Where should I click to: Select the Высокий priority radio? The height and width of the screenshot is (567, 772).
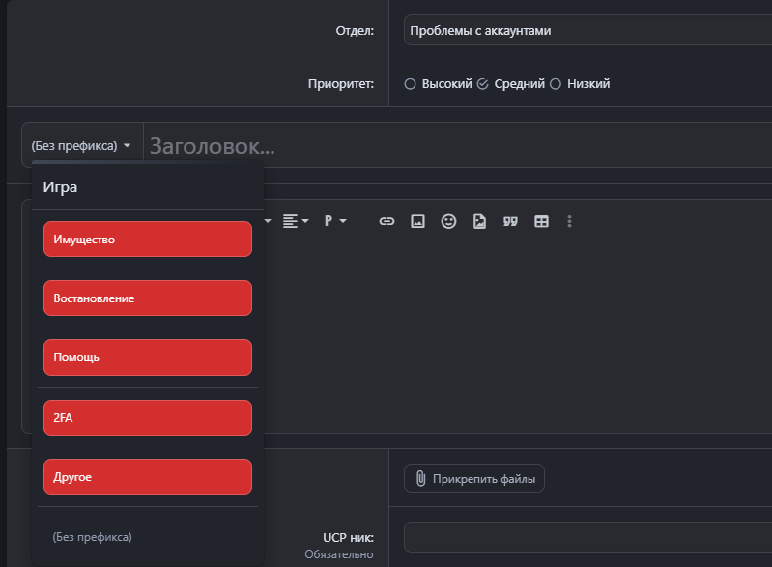point(411,84)
